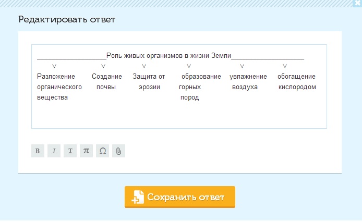The width and height of the screenshot is (362, 222).
Task: Click the V arrow above увлажнение
Action: pos(242,66)
